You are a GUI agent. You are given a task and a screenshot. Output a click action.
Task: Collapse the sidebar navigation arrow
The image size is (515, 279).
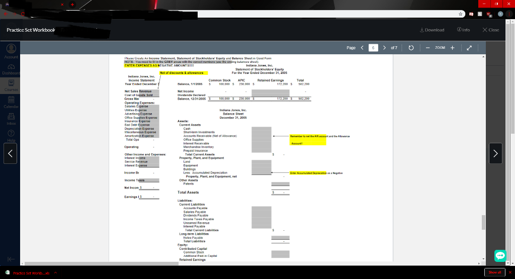click(11, 259)
